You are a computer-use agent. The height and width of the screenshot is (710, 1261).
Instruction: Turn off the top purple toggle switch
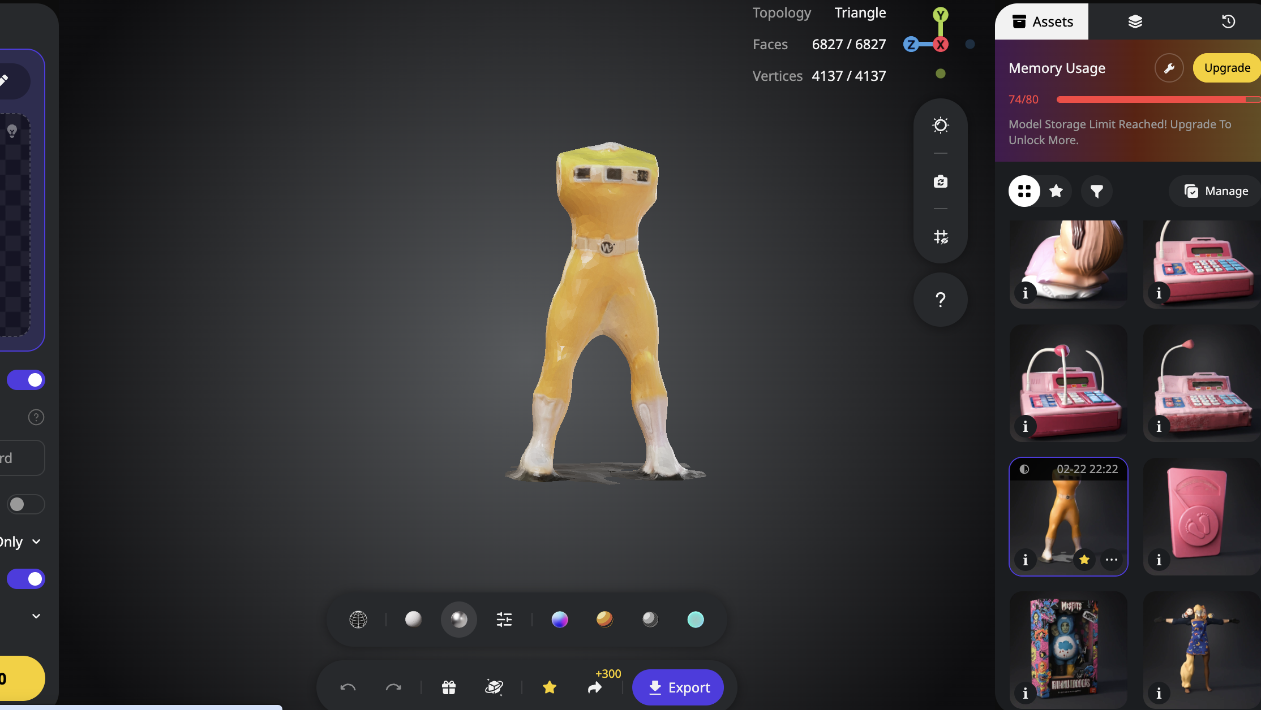click(26, 380)
